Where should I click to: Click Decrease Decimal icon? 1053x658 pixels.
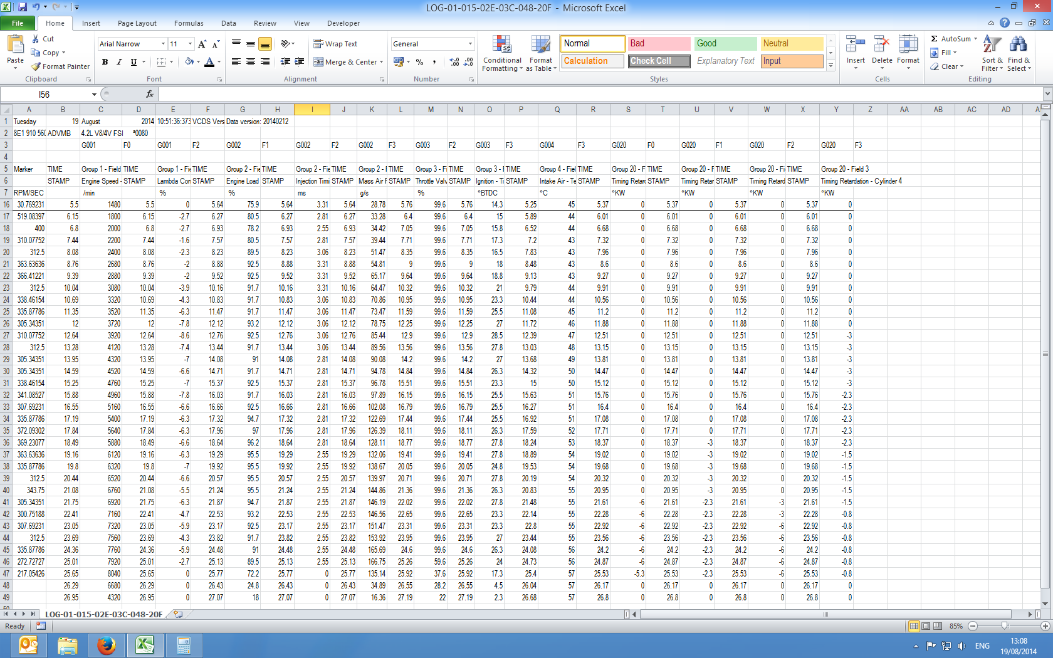[x=469, y=62]
